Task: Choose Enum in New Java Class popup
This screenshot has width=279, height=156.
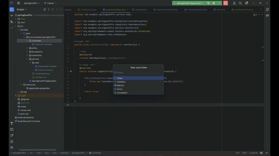Action: point(139,89)
